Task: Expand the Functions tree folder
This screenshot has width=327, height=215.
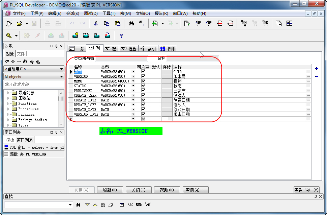Action: pyautogui.click(x=8, y=103)
